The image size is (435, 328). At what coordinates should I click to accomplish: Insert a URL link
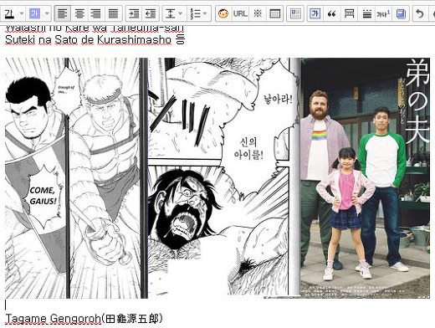(240, 13)
